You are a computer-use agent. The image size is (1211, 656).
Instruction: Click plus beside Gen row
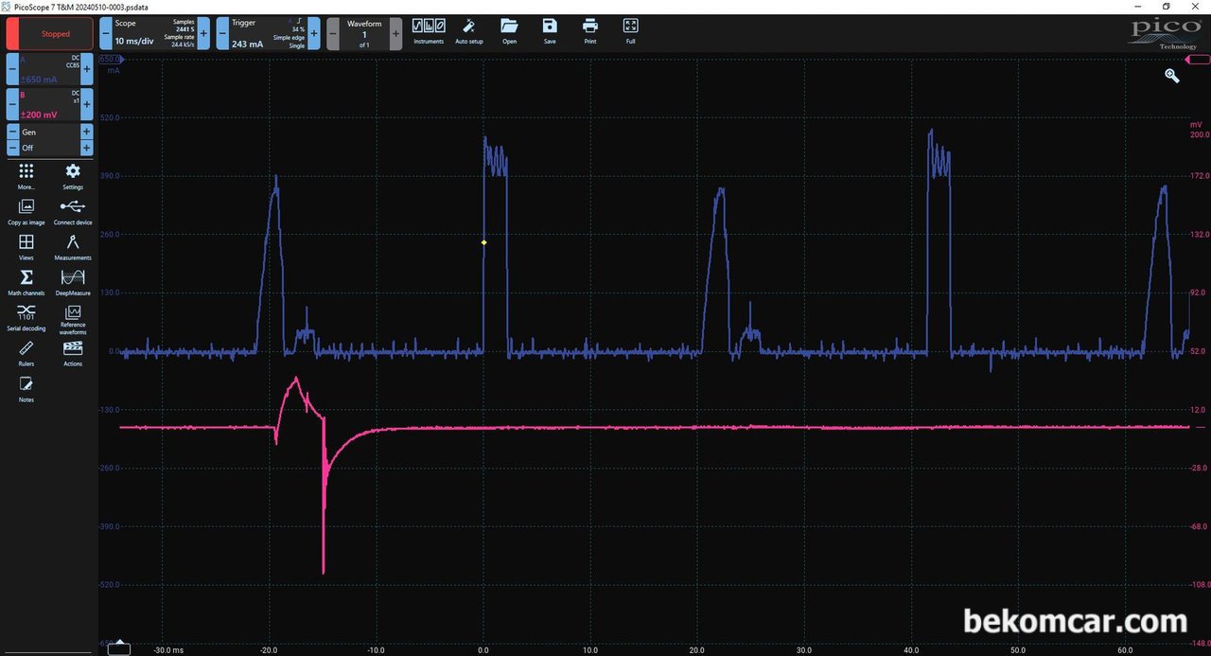[87, 133]
